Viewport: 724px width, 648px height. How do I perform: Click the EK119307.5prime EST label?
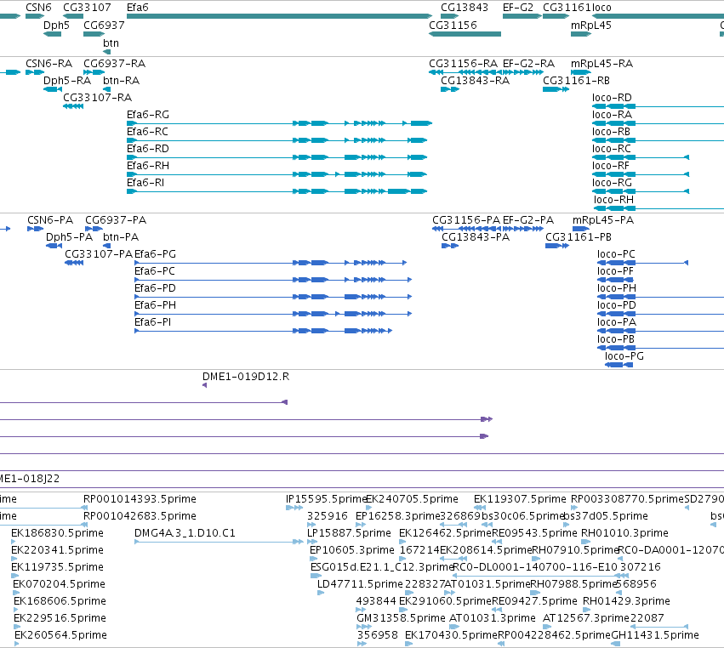click(520, 499)
